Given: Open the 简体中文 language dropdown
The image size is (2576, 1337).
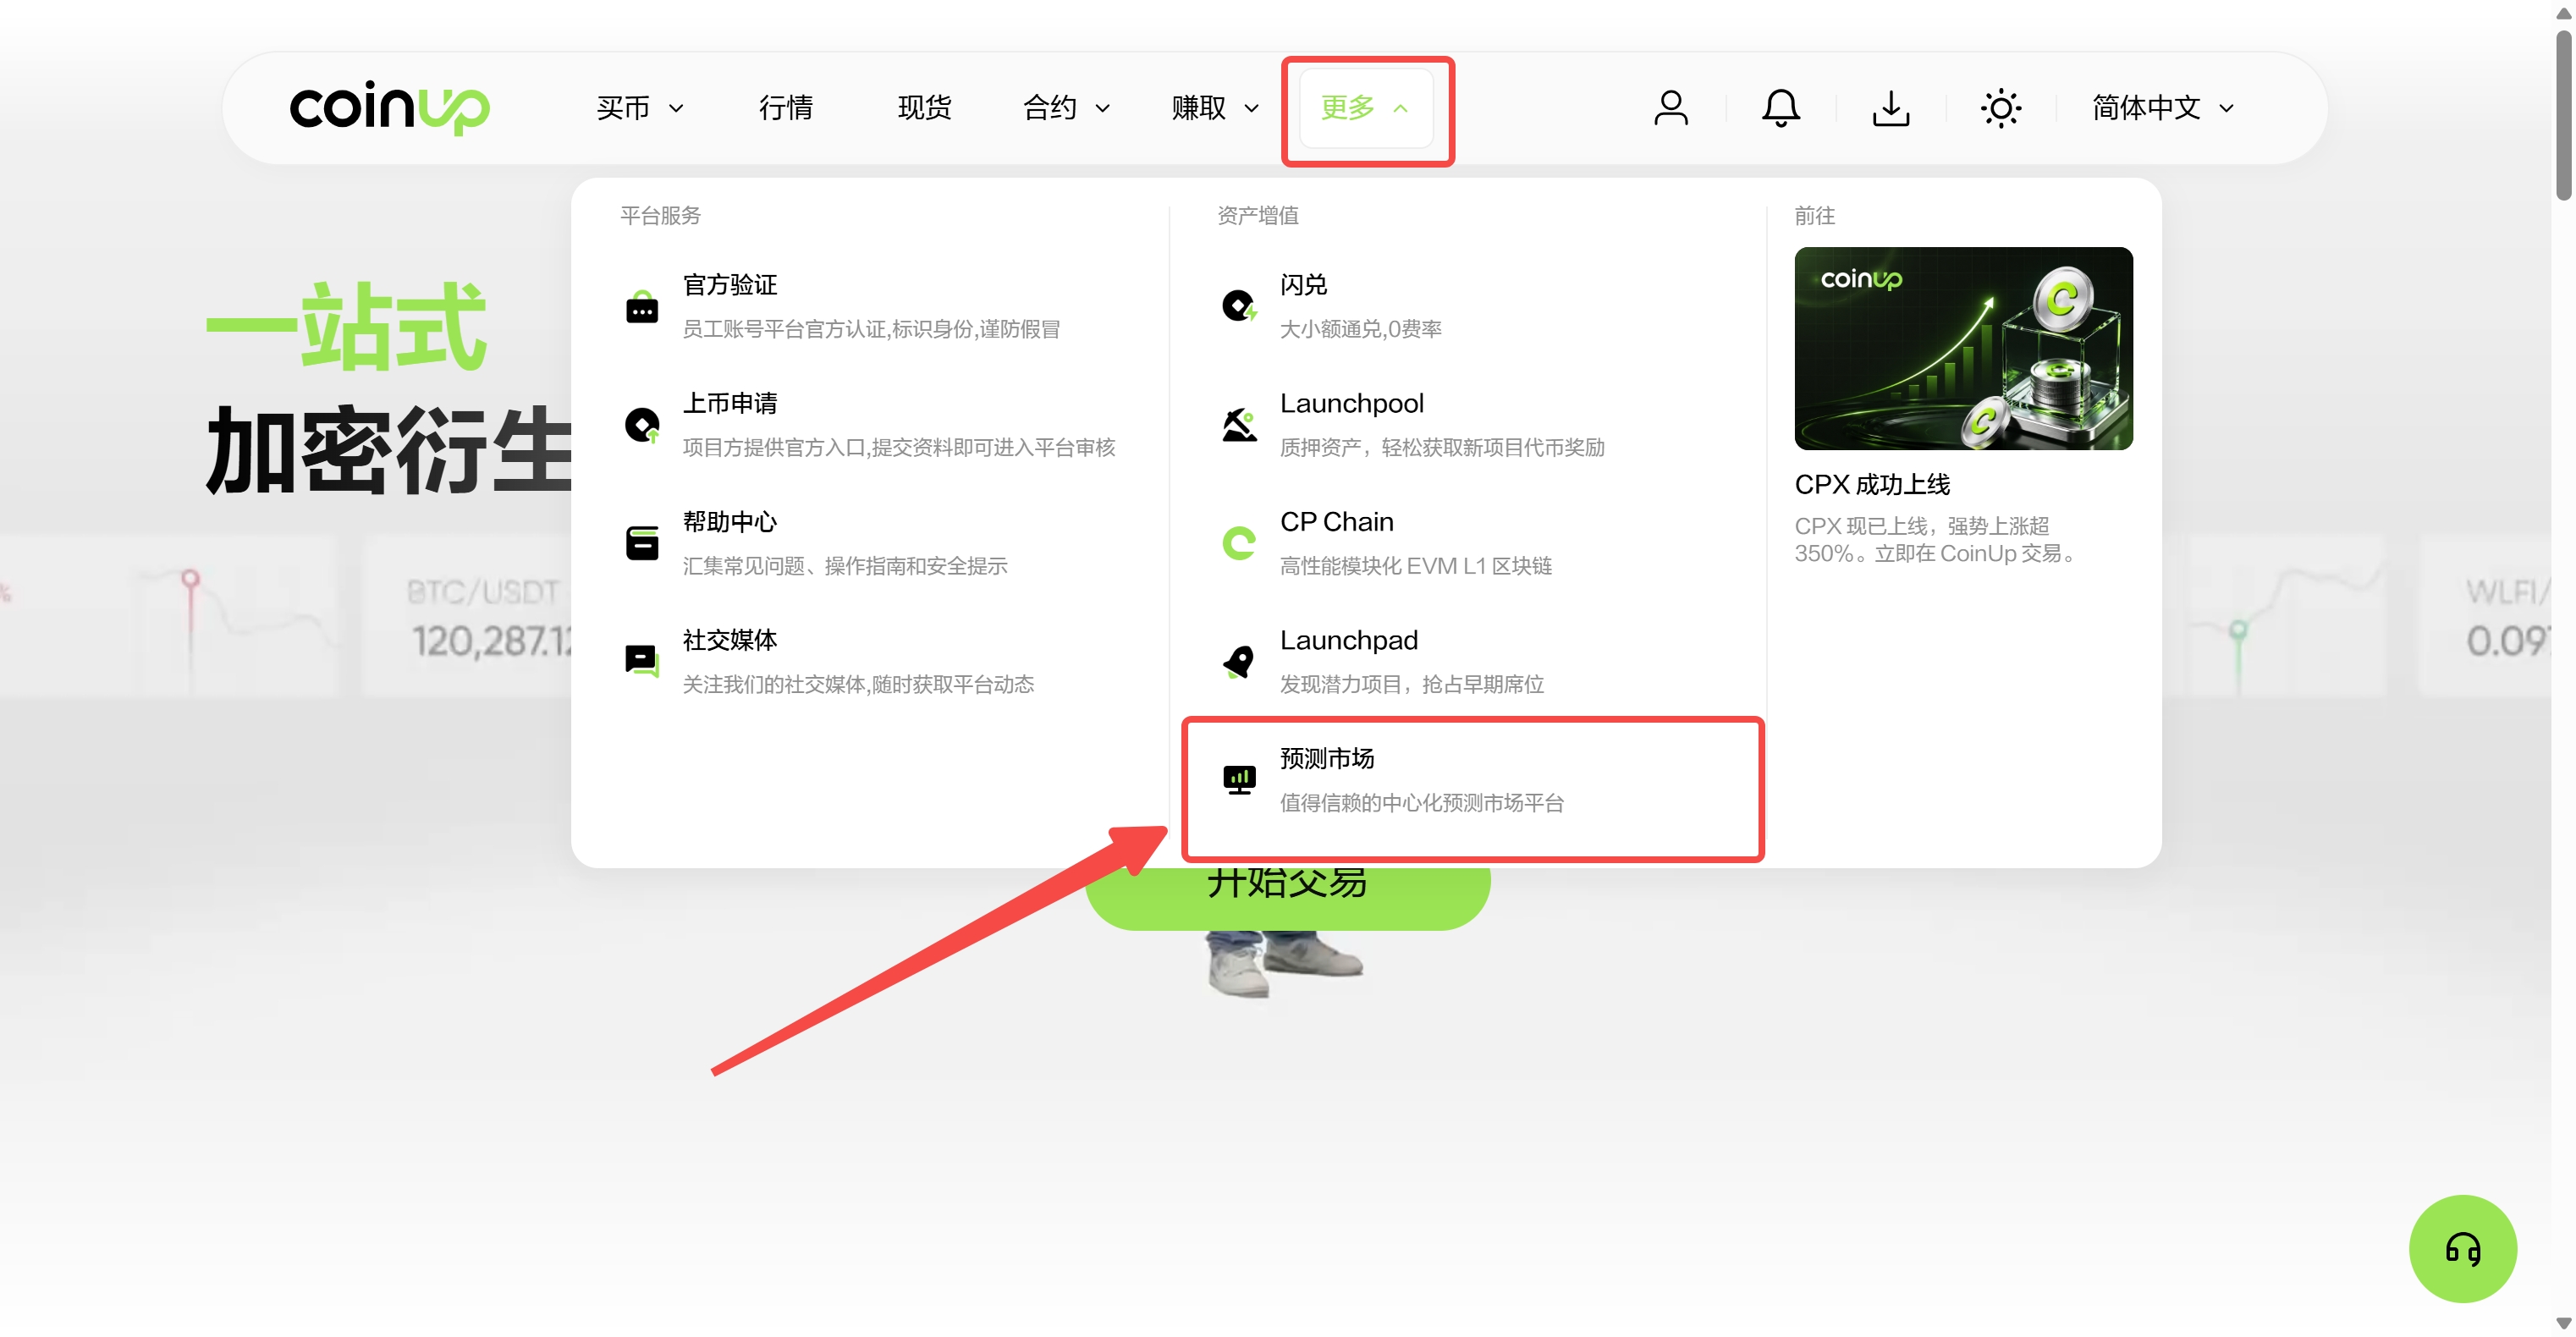Looking at the screenshot, I should tap(2162, 108).
